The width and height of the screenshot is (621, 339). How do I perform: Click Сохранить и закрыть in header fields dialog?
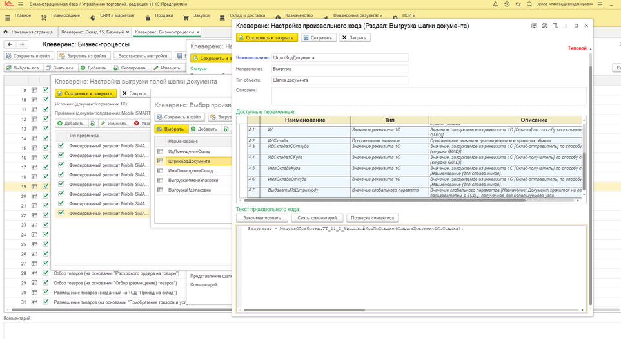point(85,94)
